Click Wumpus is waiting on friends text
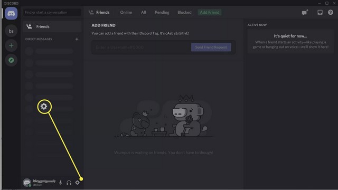The height and width of the screenshot is (190, 338). coord(163,153)
